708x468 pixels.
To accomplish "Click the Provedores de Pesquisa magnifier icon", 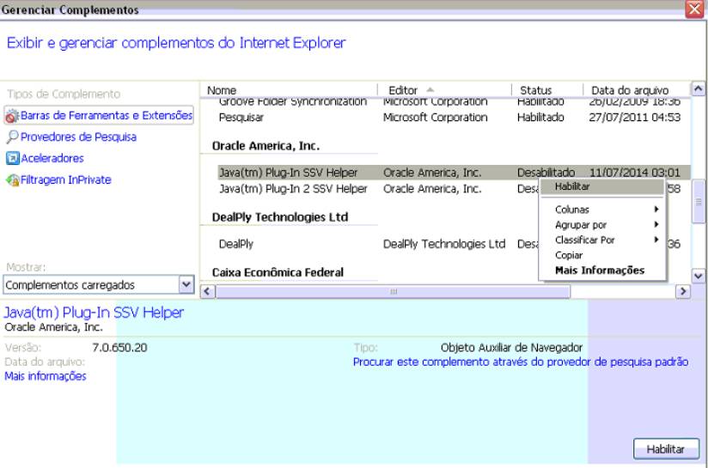I will pyautogui.click(x=12, y=137).
